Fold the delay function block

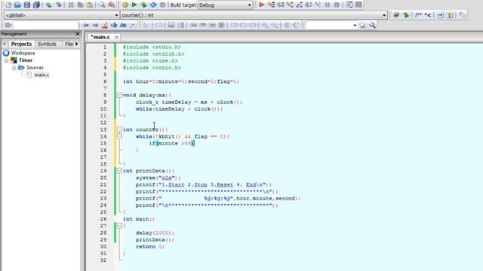(x=119, y=96)
